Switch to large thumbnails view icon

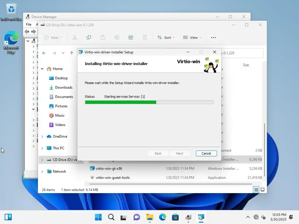263,190
